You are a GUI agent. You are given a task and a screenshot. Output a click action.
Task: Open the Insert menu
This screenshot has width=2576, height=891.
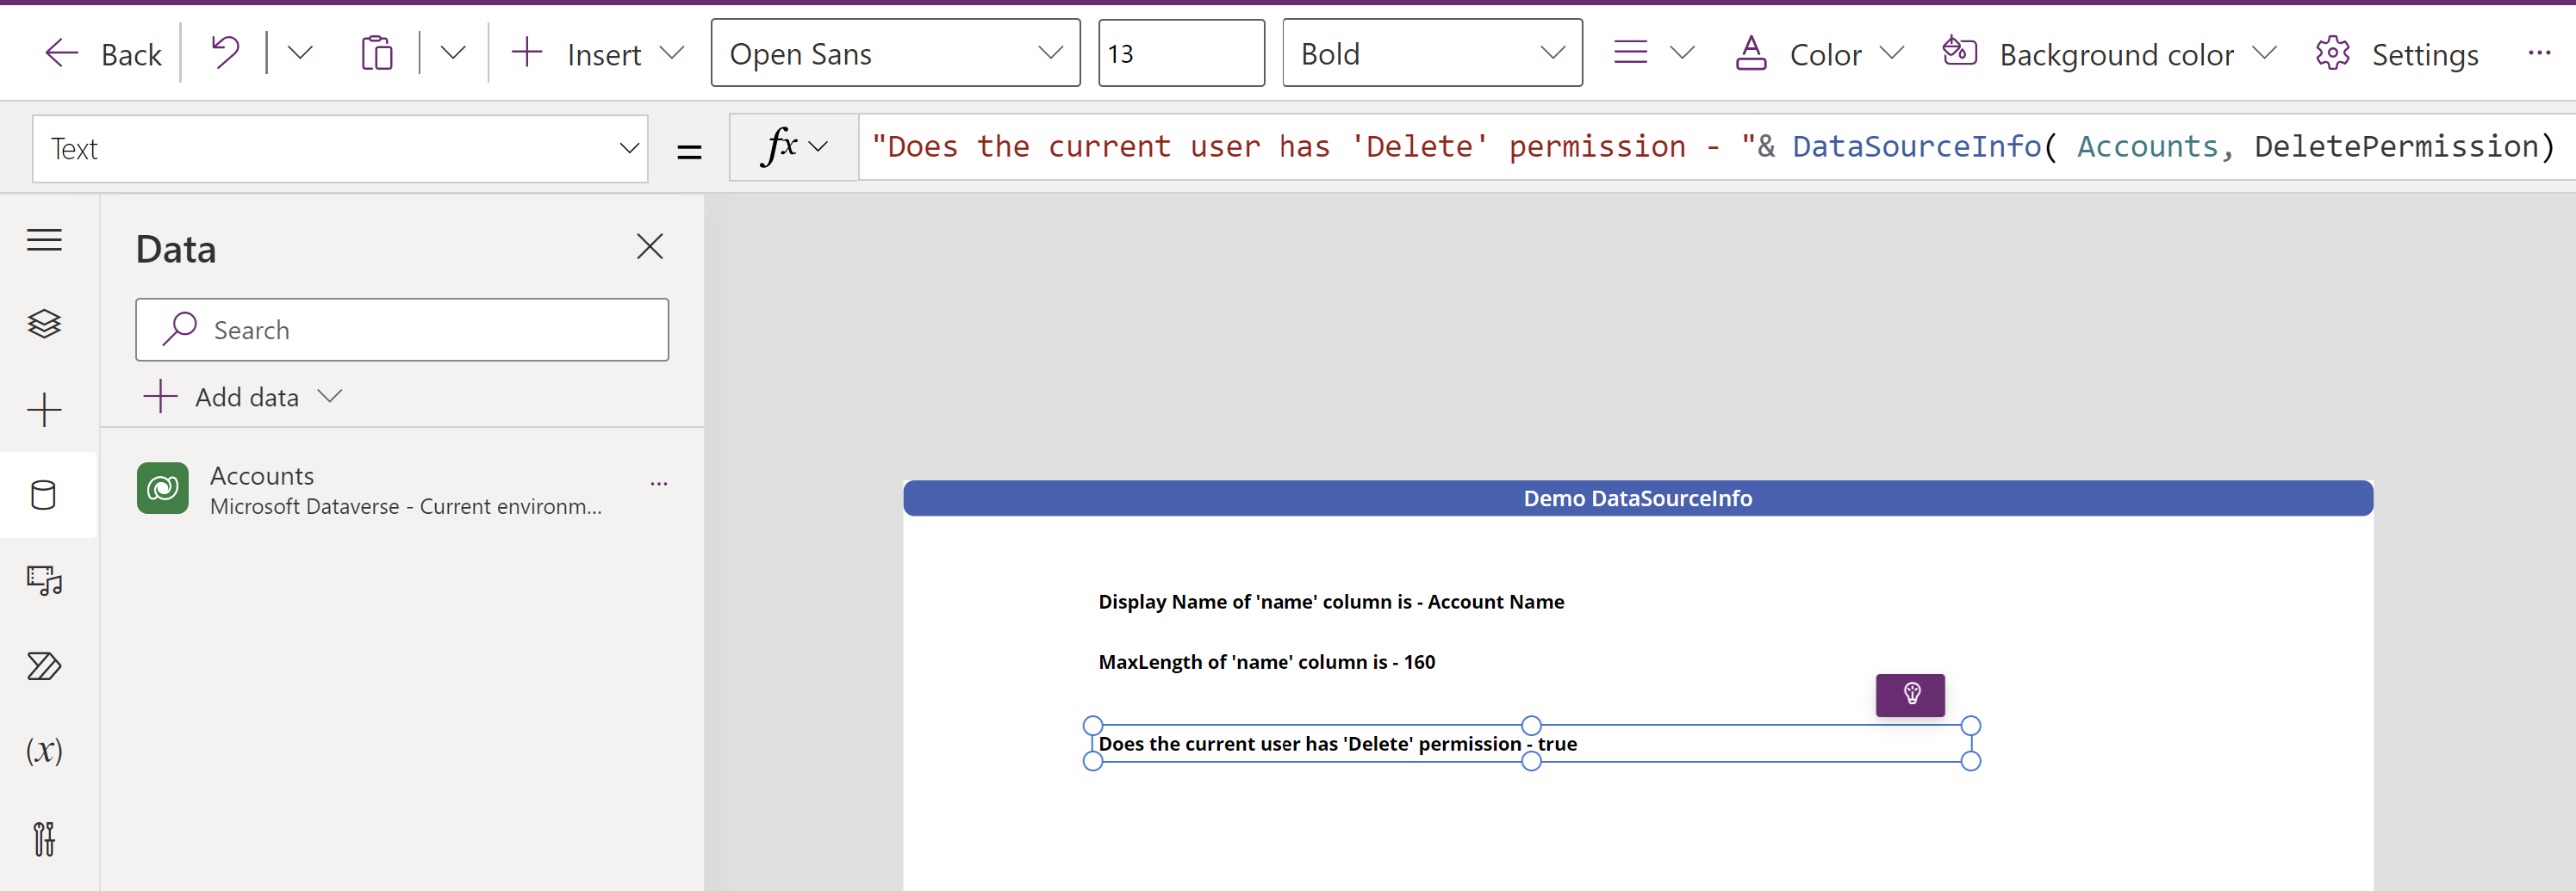coord(597,54)
